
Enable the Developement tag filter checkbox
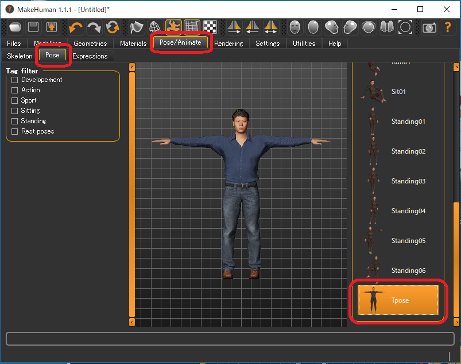click(15, 80)
